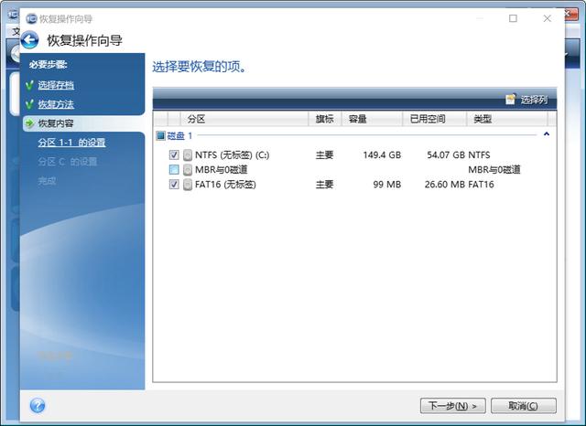Sort by 已用空间 column header

(x=435, y=119)
